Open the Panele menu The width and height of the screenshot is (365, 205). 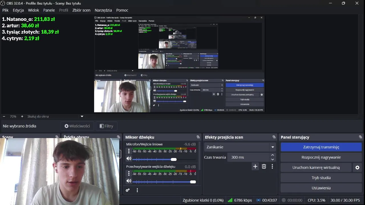coord(49,10)
